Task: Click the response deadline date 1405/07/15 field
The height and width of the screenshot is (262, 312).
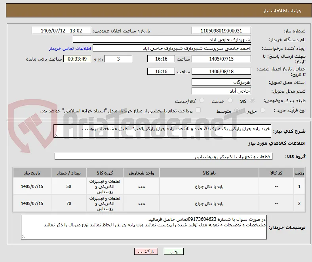Action: [221, 59]
